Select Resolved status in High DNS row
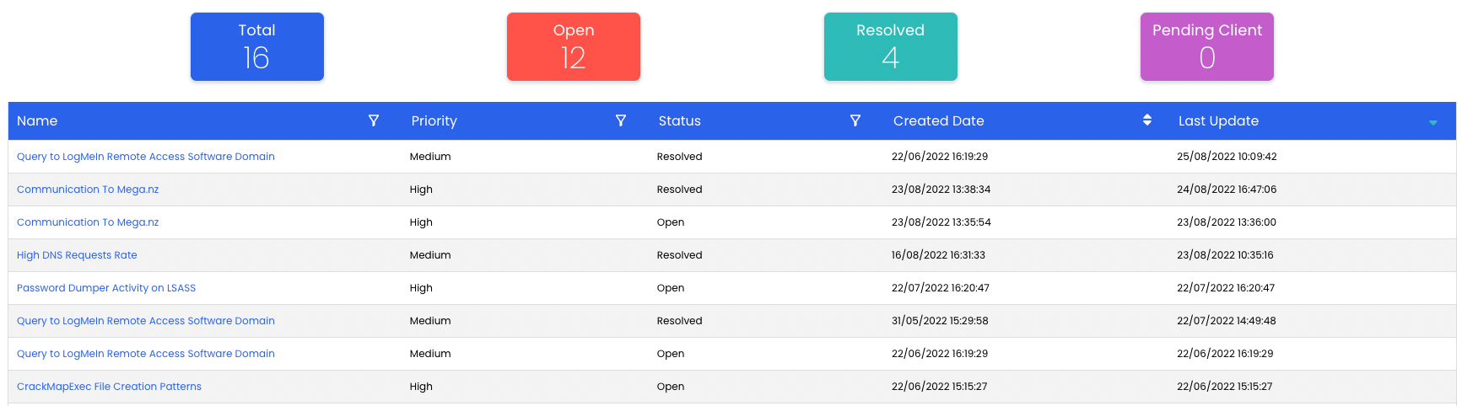1462x406 pixels. click(680, 255)
